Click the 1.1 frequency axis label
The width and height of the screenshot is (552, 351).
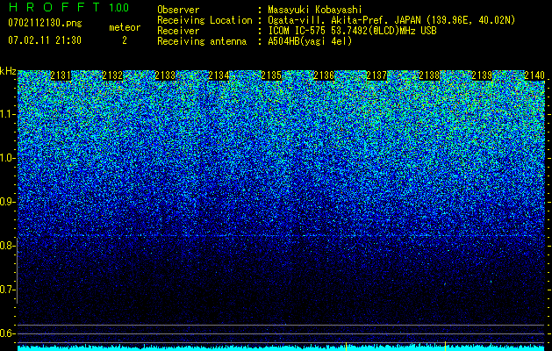pyautogui.click(x=8, y=114)
